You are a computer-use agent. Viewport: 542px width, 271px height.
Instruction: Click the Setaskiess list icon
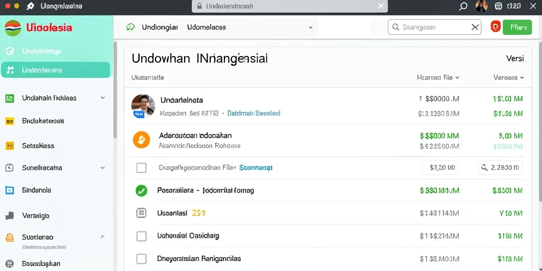10,146
